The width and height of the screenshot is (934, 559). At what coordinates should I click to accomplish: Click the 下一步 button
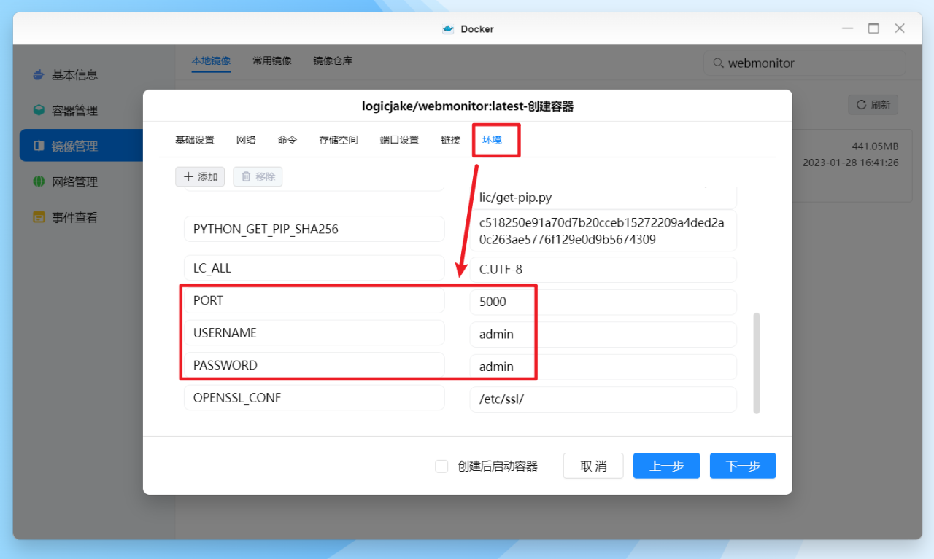pyautogui.click(x=743, y=465)
